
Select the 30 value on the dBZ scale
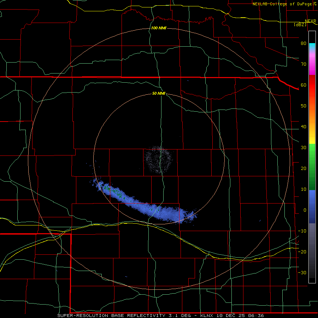304,148
